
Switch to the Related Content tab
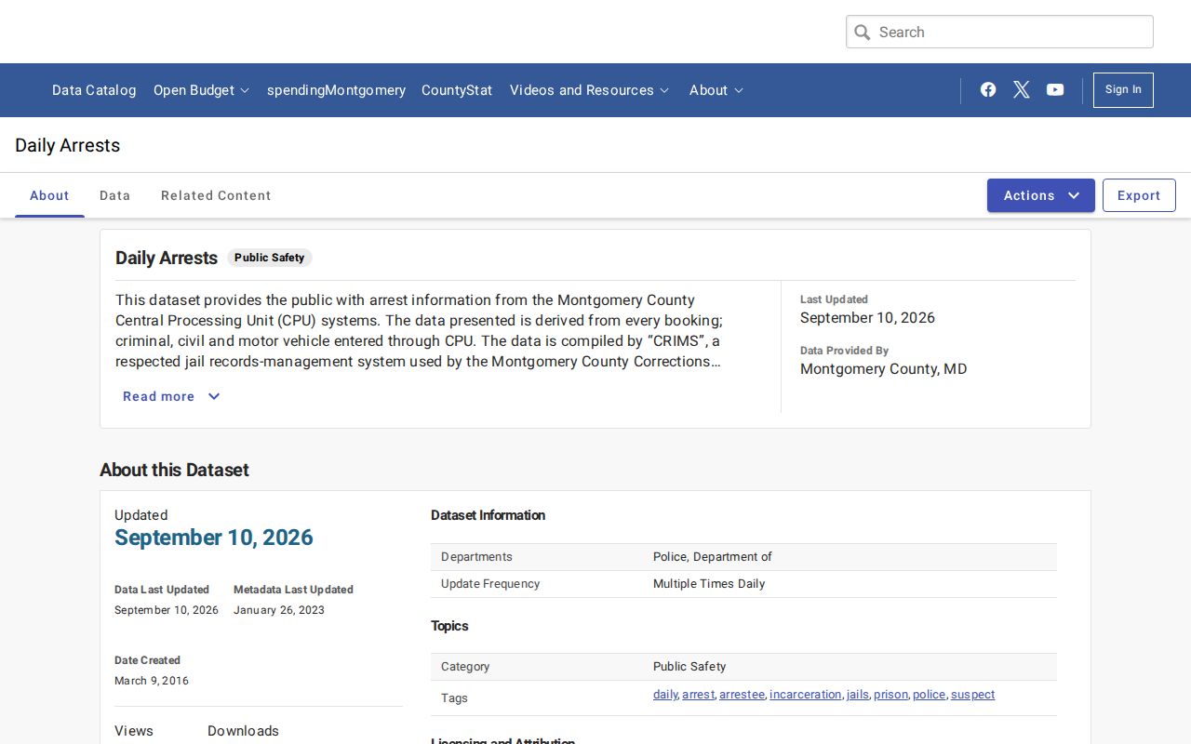(216, 195)
